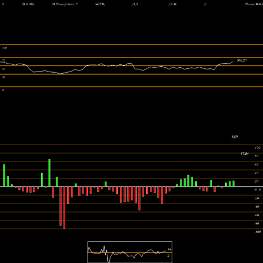
Task: Click the "SI & MR" header text
Action: [28, 4]
